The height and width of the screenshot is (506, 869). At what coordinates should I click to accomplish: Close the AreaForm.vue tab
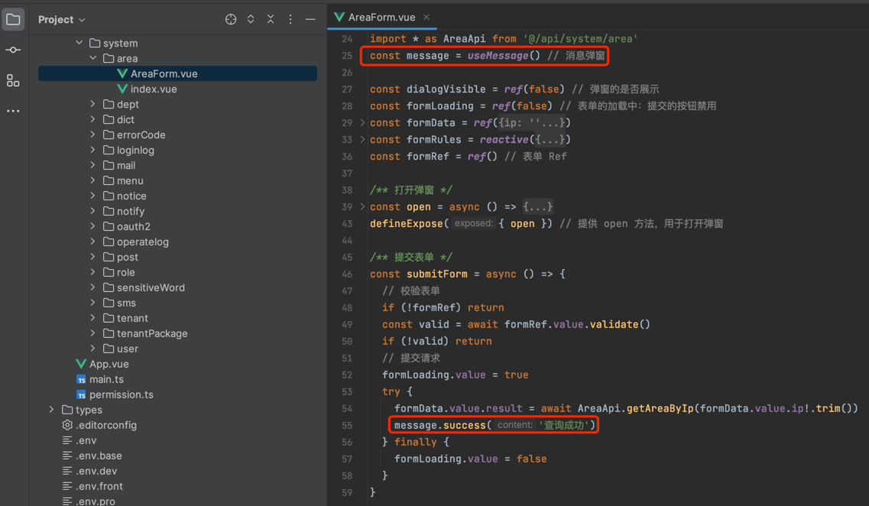coord(426,17)
